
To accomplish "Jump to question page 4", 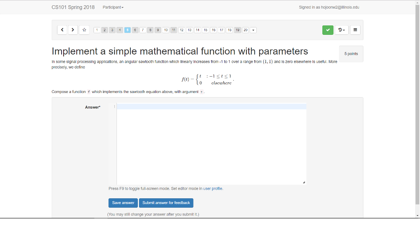I will (120, 30).
